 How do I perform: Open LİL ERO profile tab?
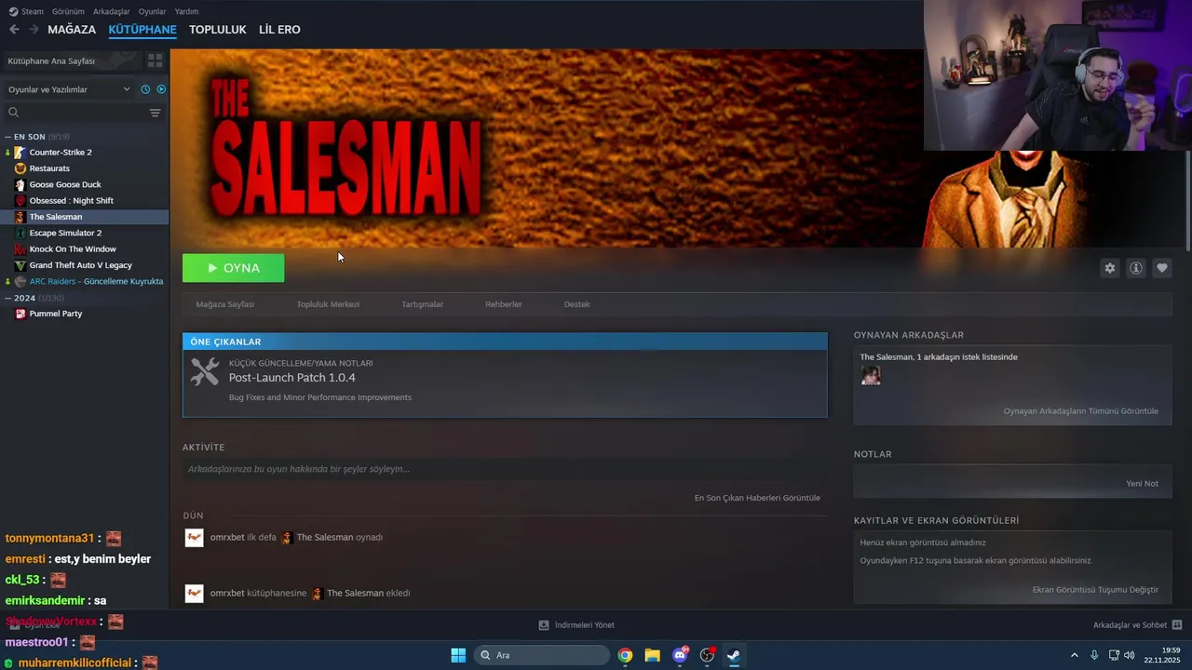click(279, 30)
